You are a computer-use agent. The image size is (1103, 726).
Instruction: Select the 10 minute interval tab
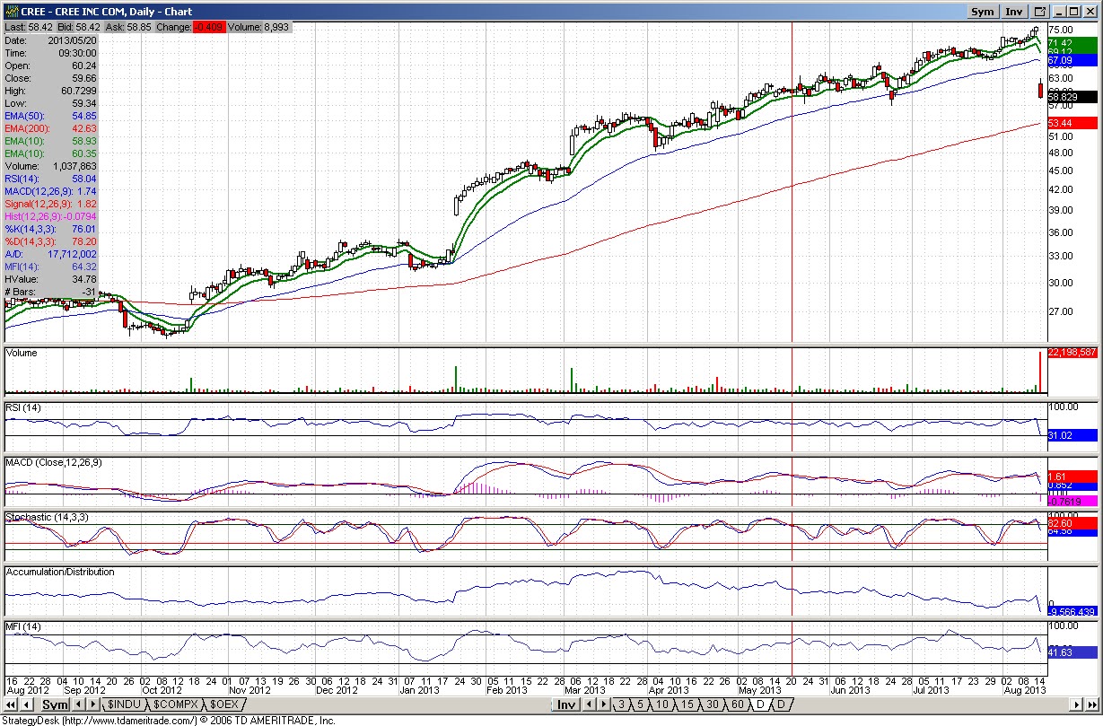tap(662, 704)
